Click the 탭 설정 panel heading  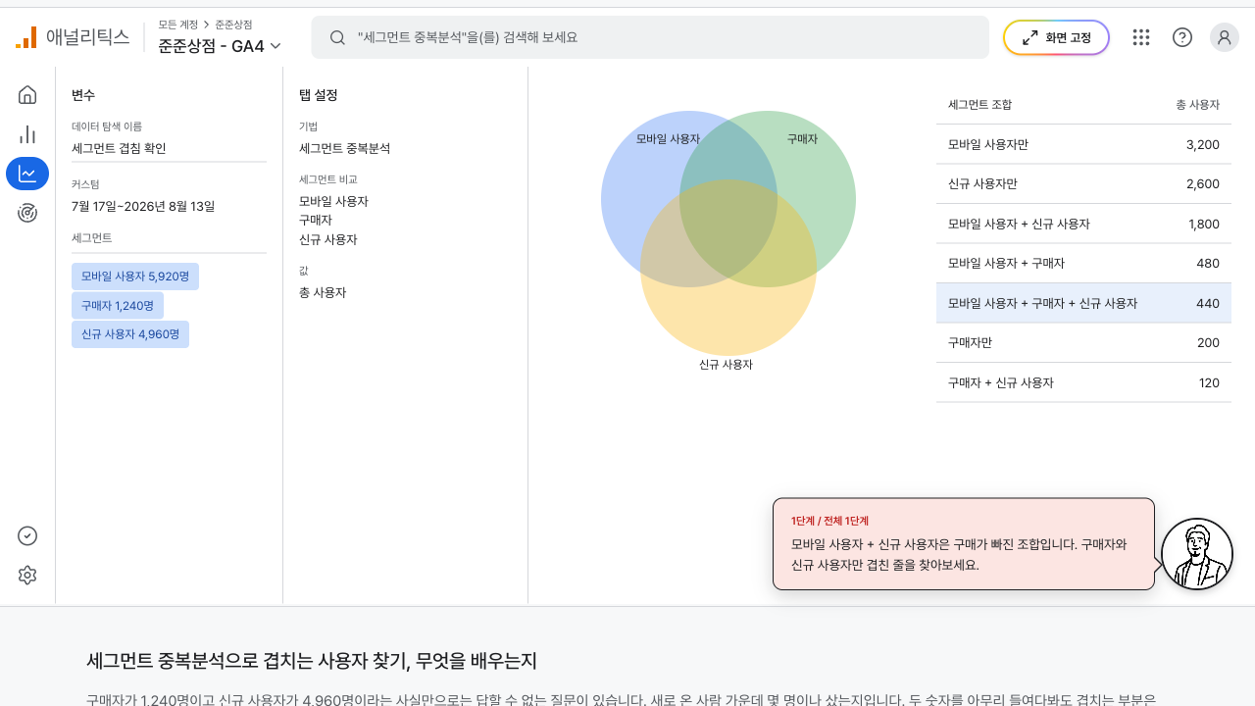pos(319,95)
